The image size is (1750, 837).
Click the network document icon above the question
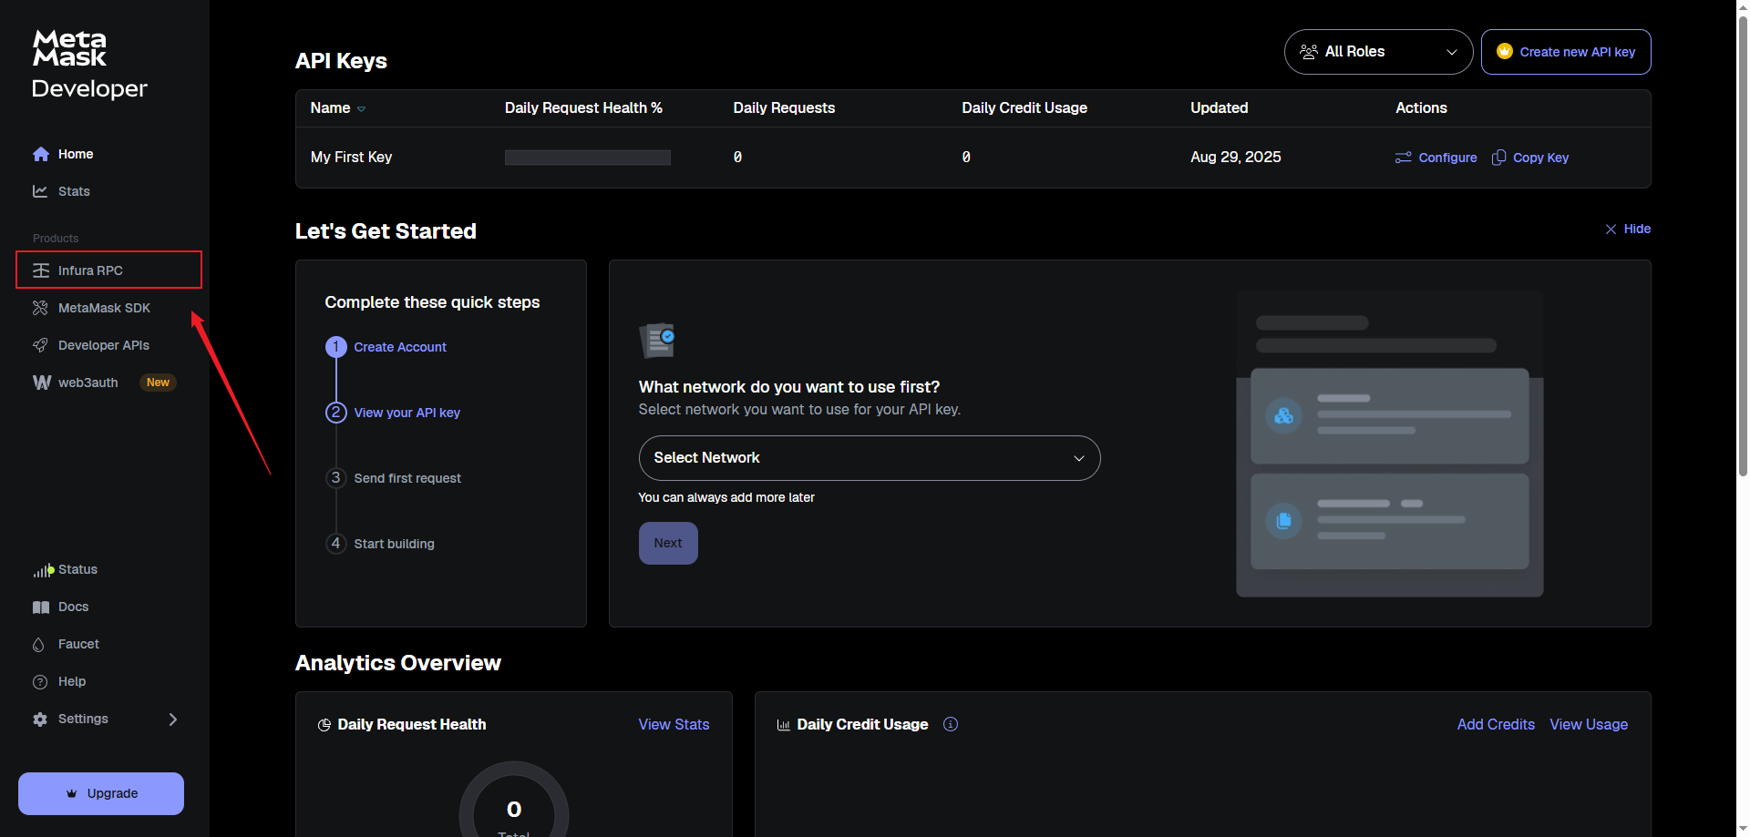click(657, 341)
